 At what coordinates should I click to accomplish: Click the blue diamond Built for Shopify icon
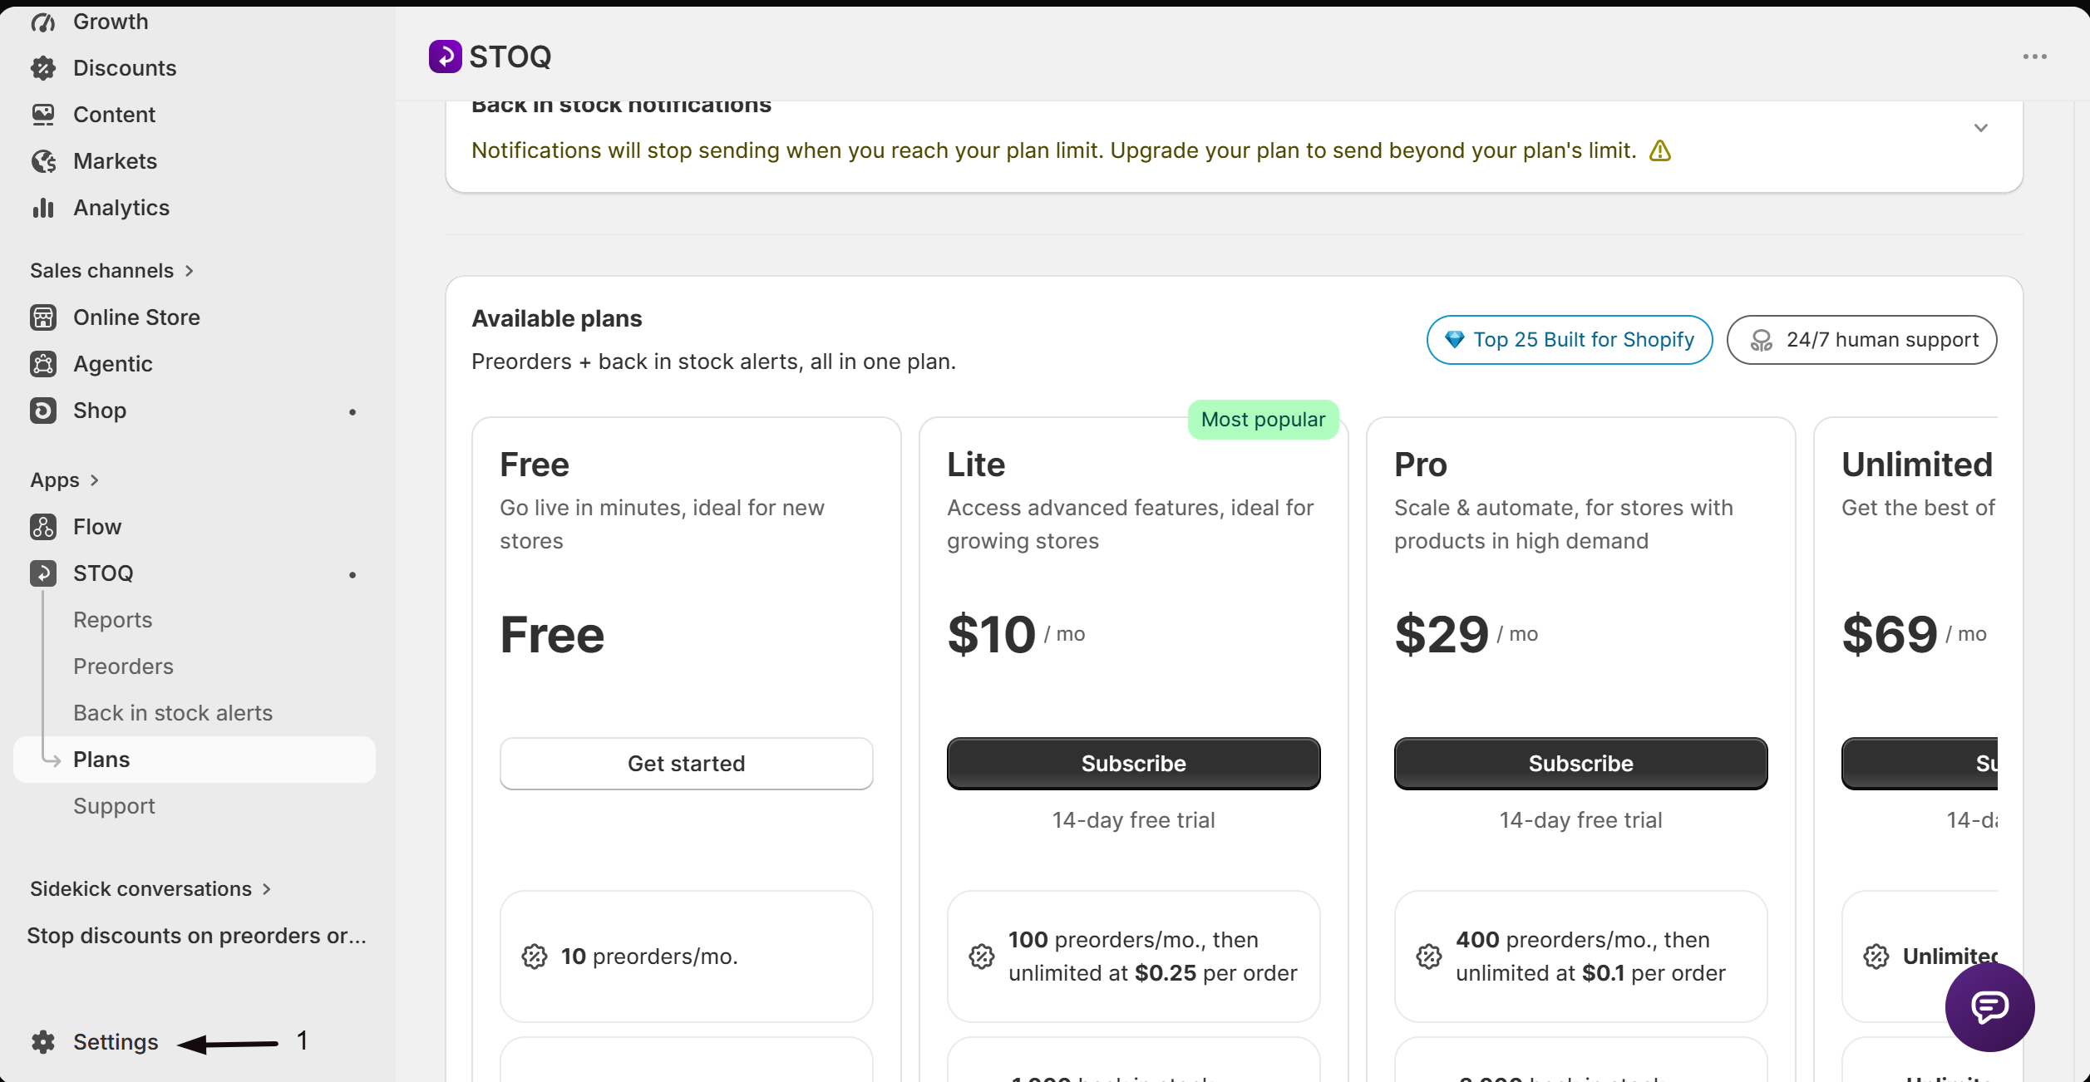1454,340
